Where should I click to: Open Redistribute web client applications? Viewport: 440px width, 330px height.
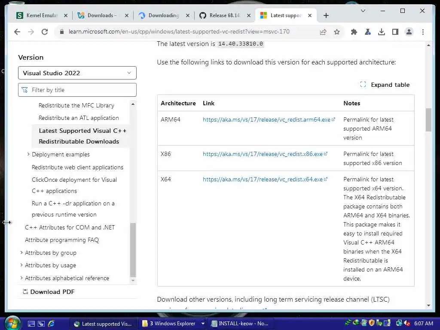77,167
